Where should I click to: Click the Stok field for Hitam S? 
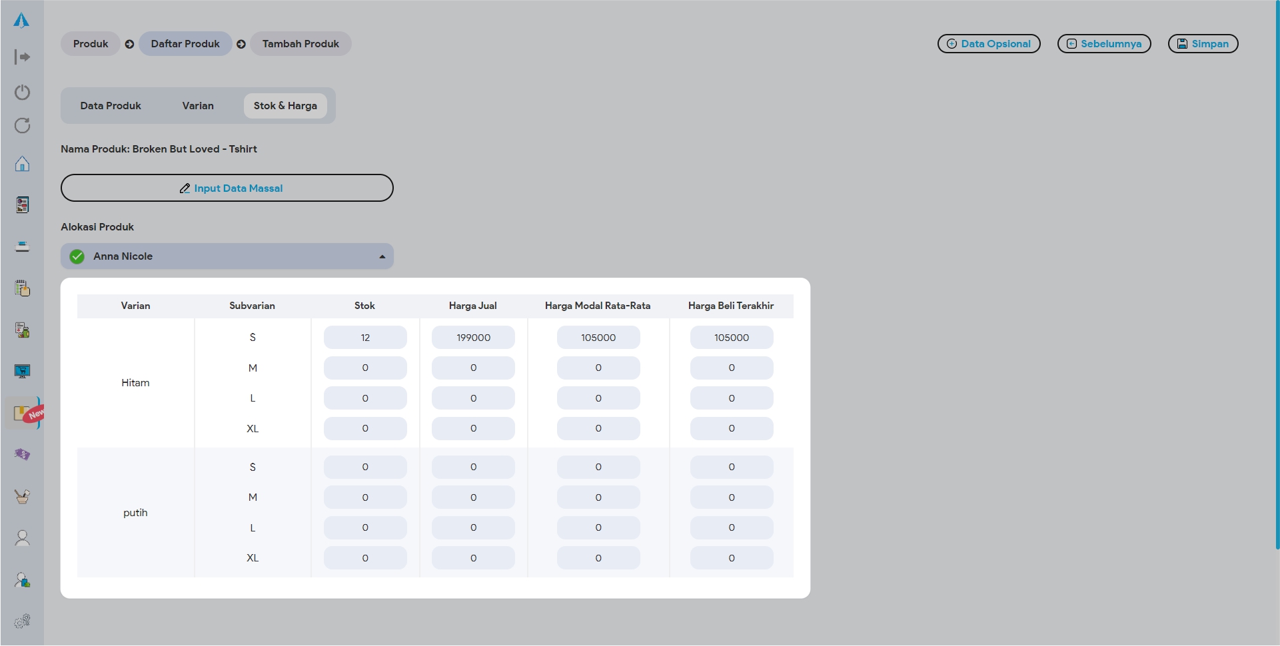pos(365,338)
